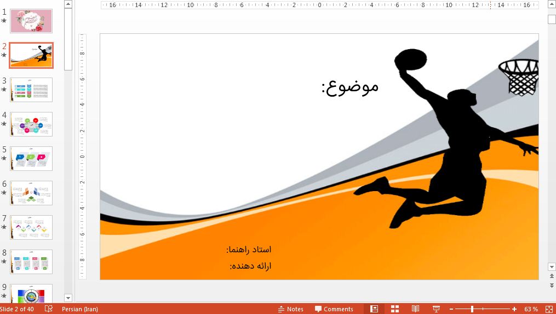The height and width of the screenshot is (314, 556).
Task: Fit slide to current window
Action: click(549, 309)
